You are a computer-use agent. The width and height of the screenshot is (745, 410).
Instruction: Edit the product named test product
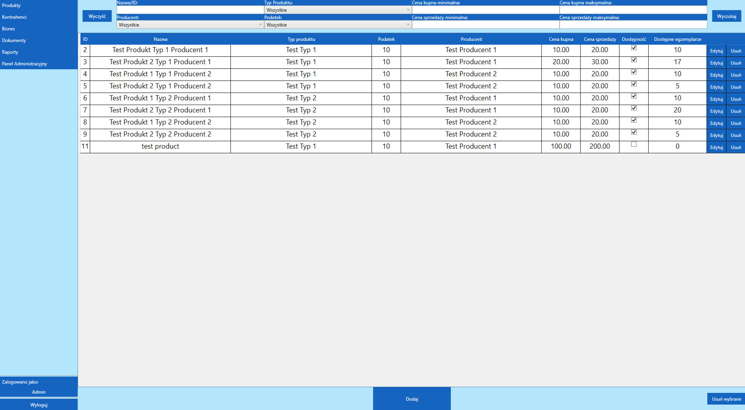[x=716, y=147]
